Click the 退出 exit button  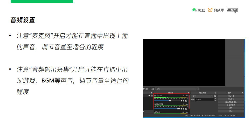point(231,111)
